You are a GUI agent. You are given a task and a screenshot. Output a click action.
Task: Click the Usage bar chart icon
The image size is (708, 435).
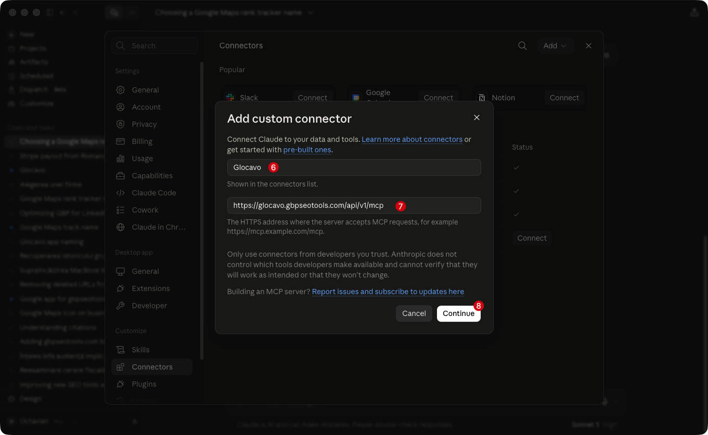[x=121, y=159]
